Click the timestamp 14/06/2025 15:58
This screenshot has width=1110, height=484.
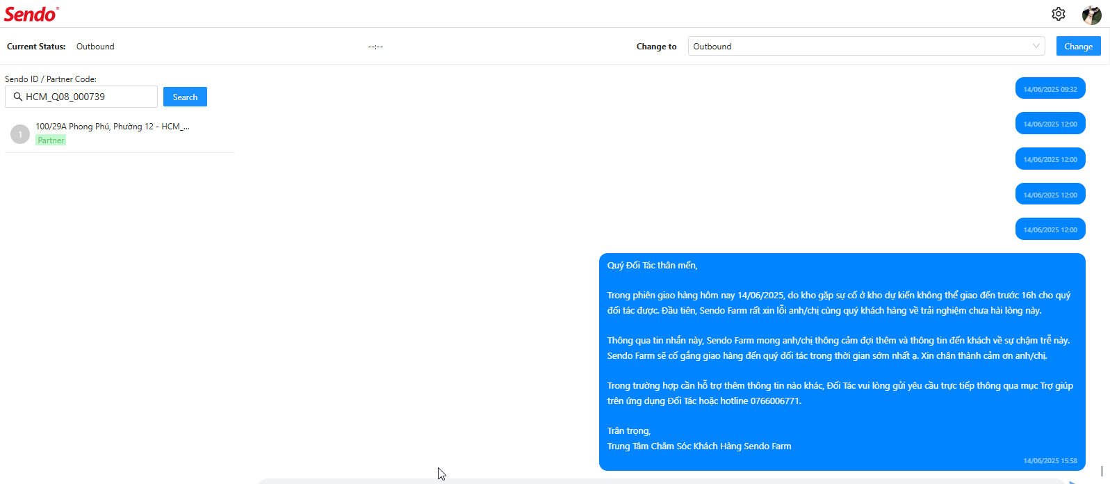[x=1050, y=460]
